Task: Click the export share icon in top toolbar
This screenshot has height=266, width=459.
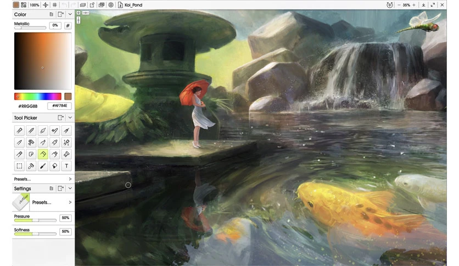Action: point(92,5)
